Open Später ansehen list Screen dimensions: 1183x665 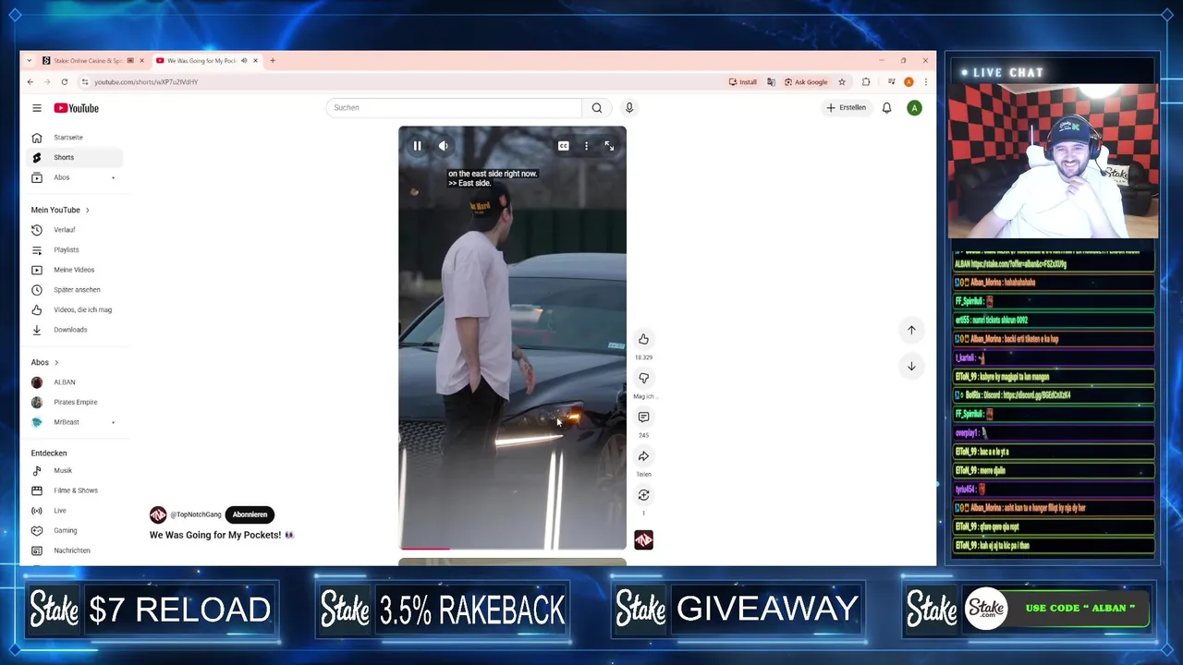pyautogui.click(x=74, y=290)
